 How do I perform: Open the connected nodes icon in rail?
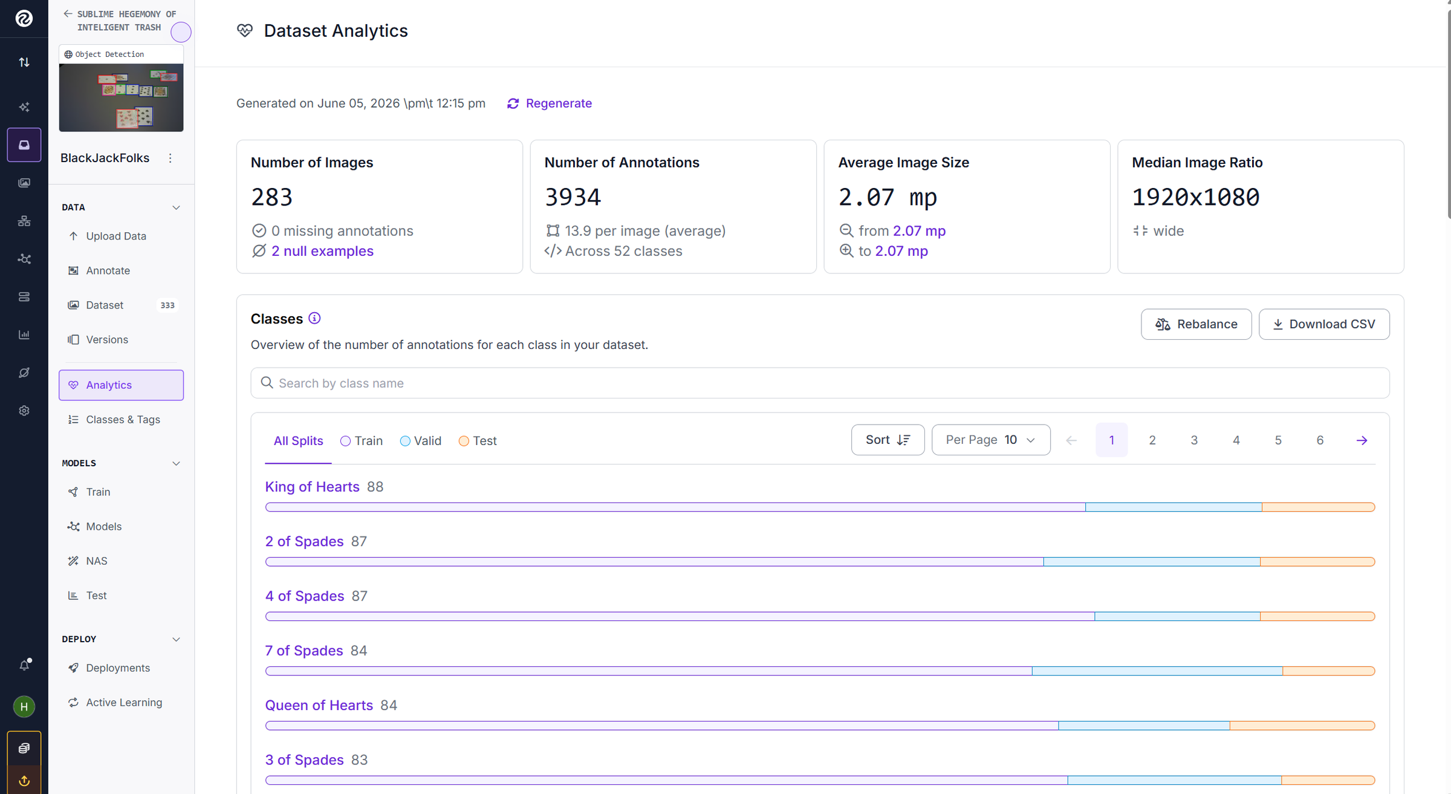[x=24, y=259]
